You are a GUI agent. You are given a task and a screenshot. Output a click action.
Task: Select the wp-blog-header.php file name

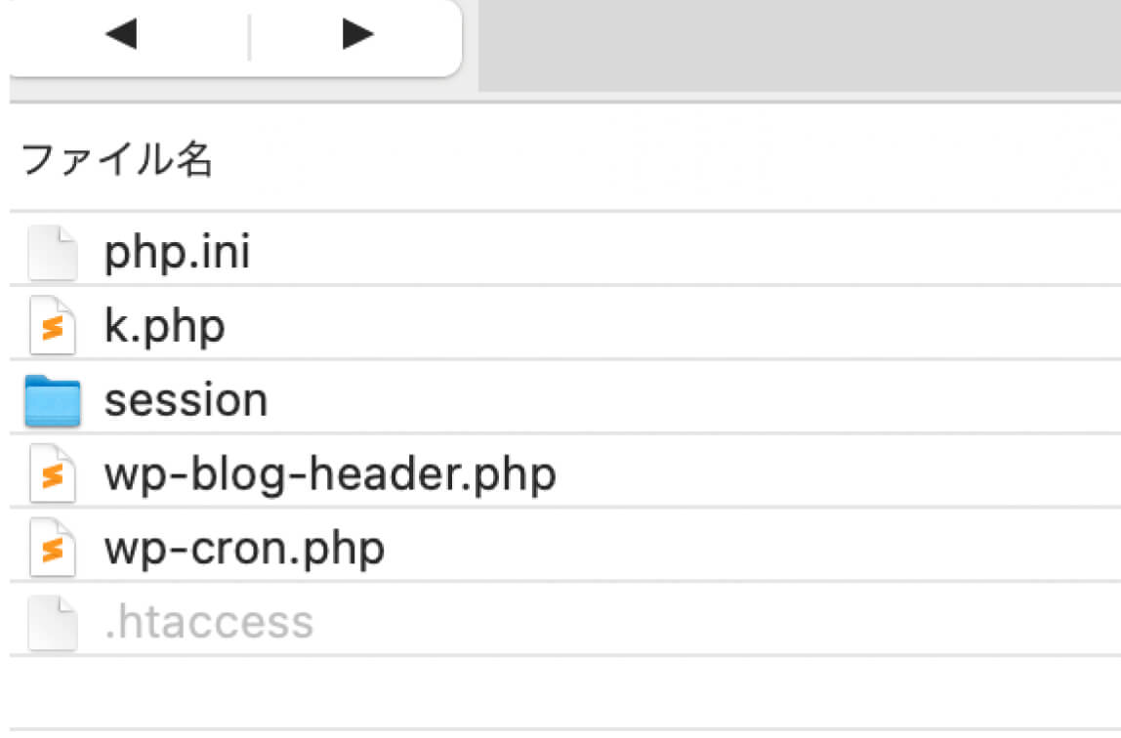(x=330, y=474)
